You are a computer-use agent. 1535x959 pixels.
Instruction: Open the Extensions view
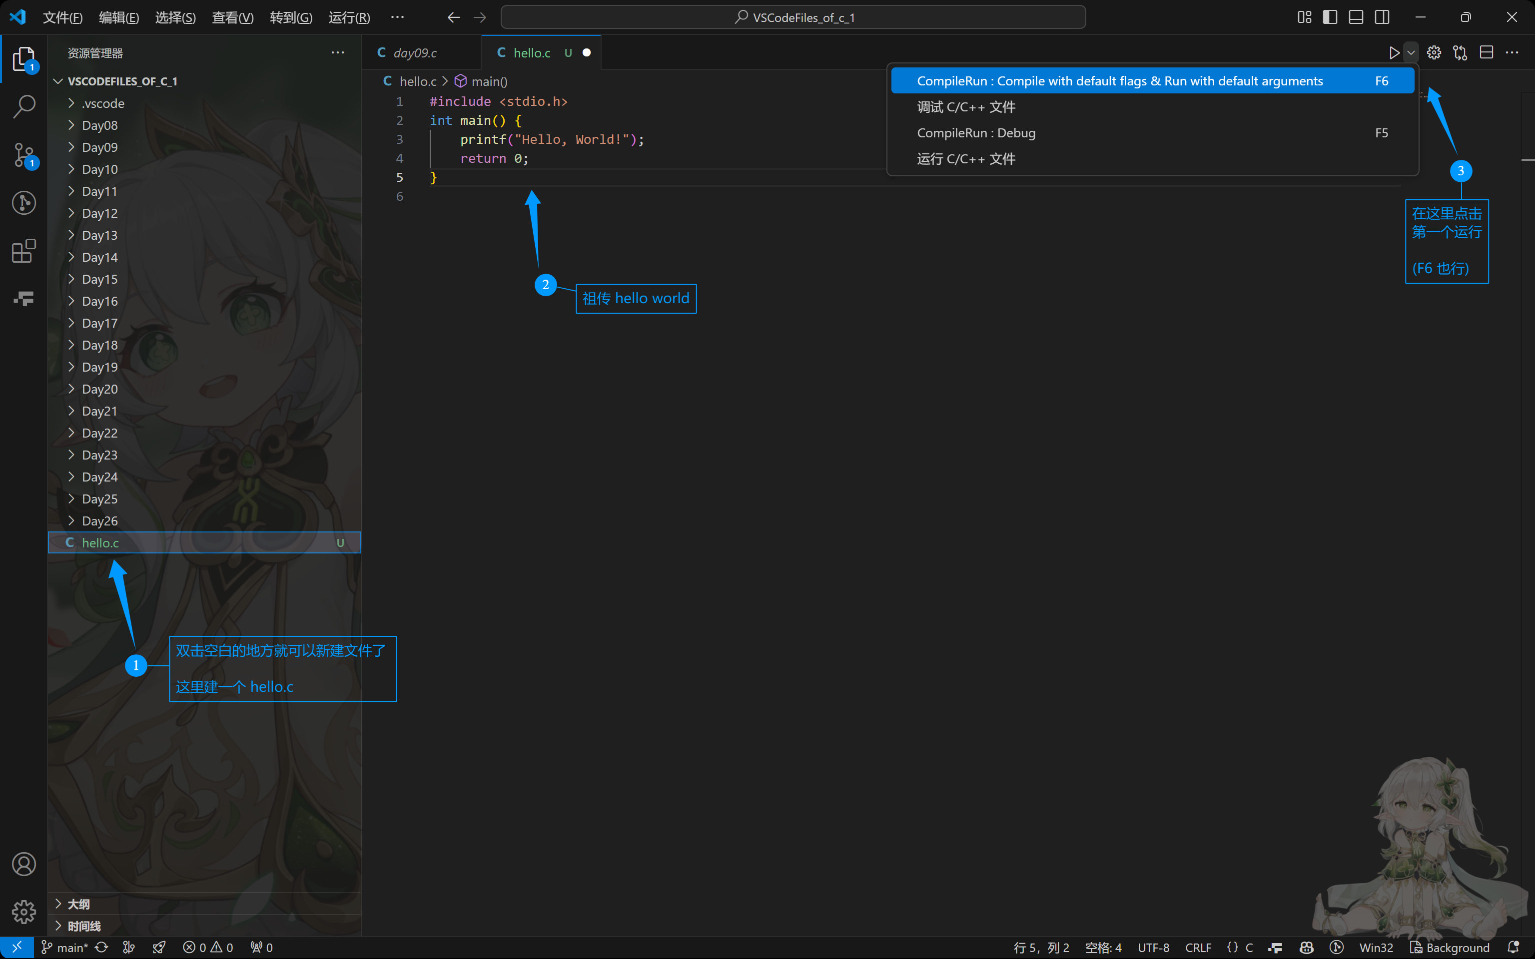[23, 251]
